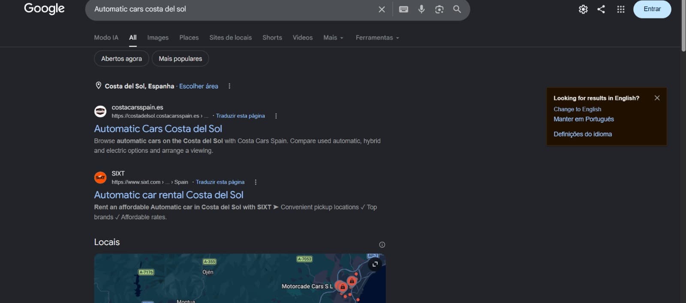
Task: Search by image with Lens icon
Action: 439,9
